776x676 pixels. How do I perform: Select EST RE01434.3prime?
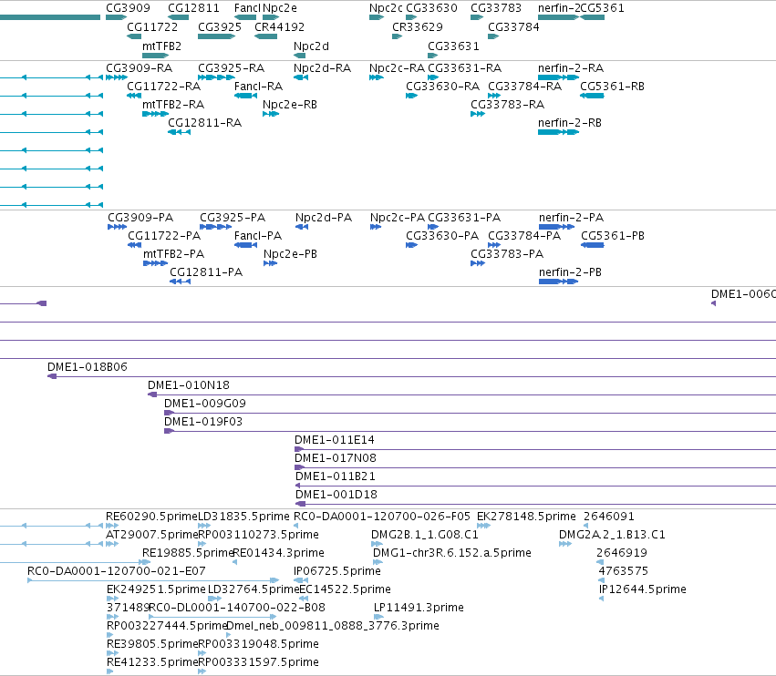(x=234, y=562)
